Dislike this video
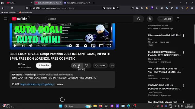Image resolution: width=195 pixels, height=109 pixels. 87,66
